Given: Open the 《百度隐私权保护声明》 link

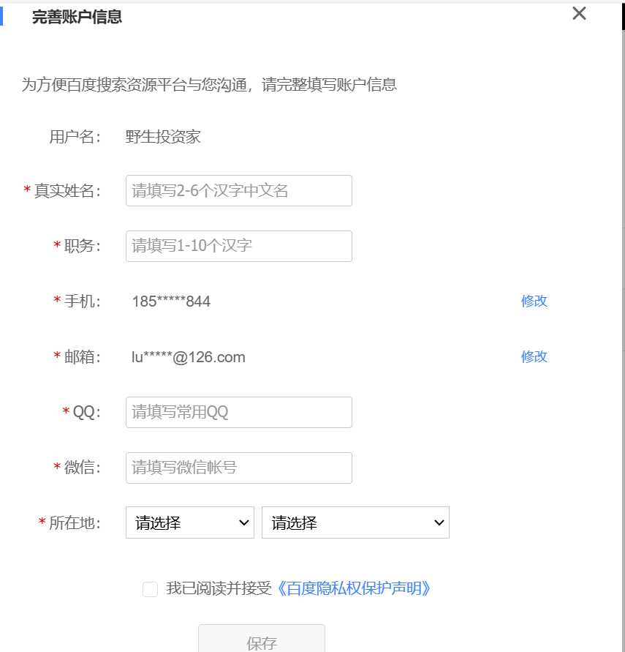Looking at the screenshot, I should pos(353,588).
